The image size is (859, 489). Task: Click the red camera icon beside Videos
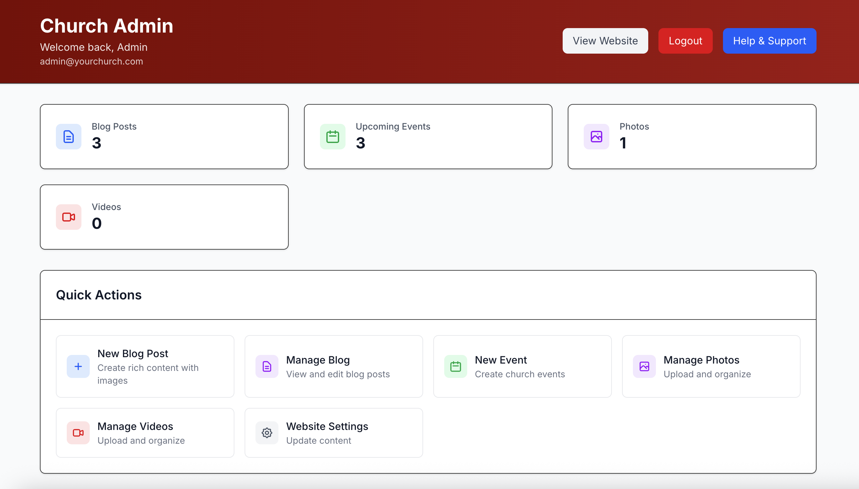coord(69,217)
